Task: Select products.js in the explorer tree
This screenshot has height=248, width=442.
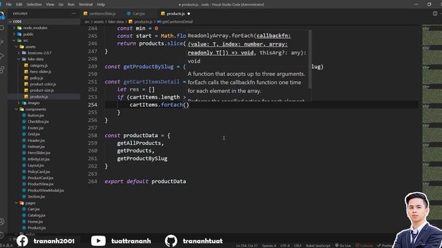Action: (39, 96)
